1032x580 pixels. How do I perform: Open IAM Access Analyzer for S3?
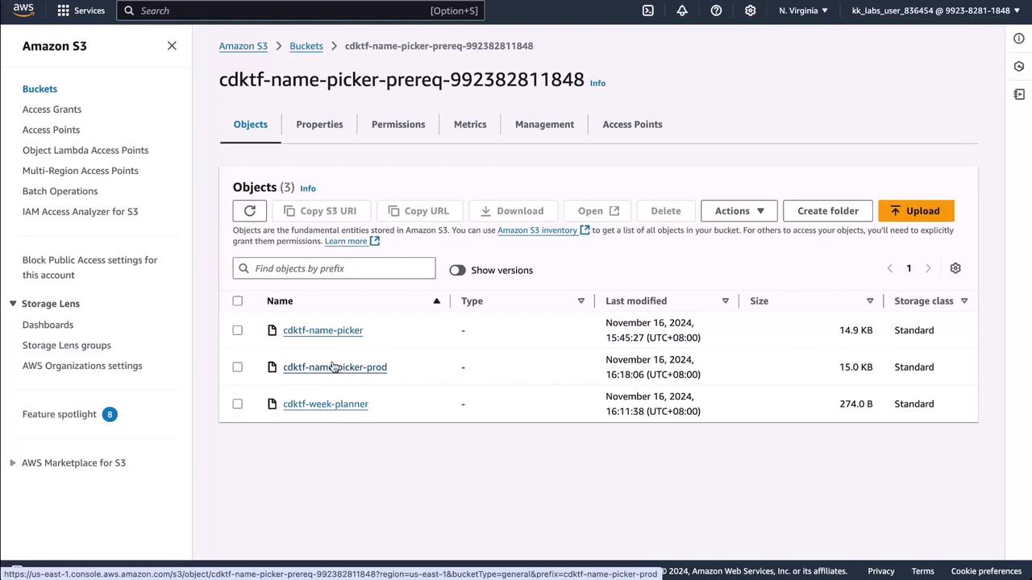(80, 212)
